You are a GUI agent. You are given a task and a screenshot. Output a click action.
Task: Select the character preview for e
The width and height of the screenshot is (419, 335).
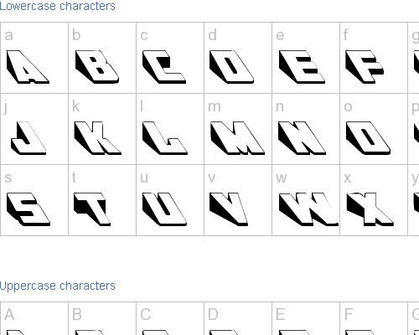coord(302,67)
